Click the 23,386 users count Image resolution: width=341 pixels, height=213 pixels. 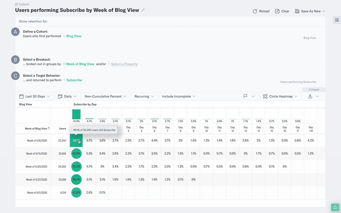(62, 180)
